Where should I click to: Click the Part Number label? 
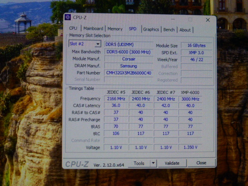(89, 73)
